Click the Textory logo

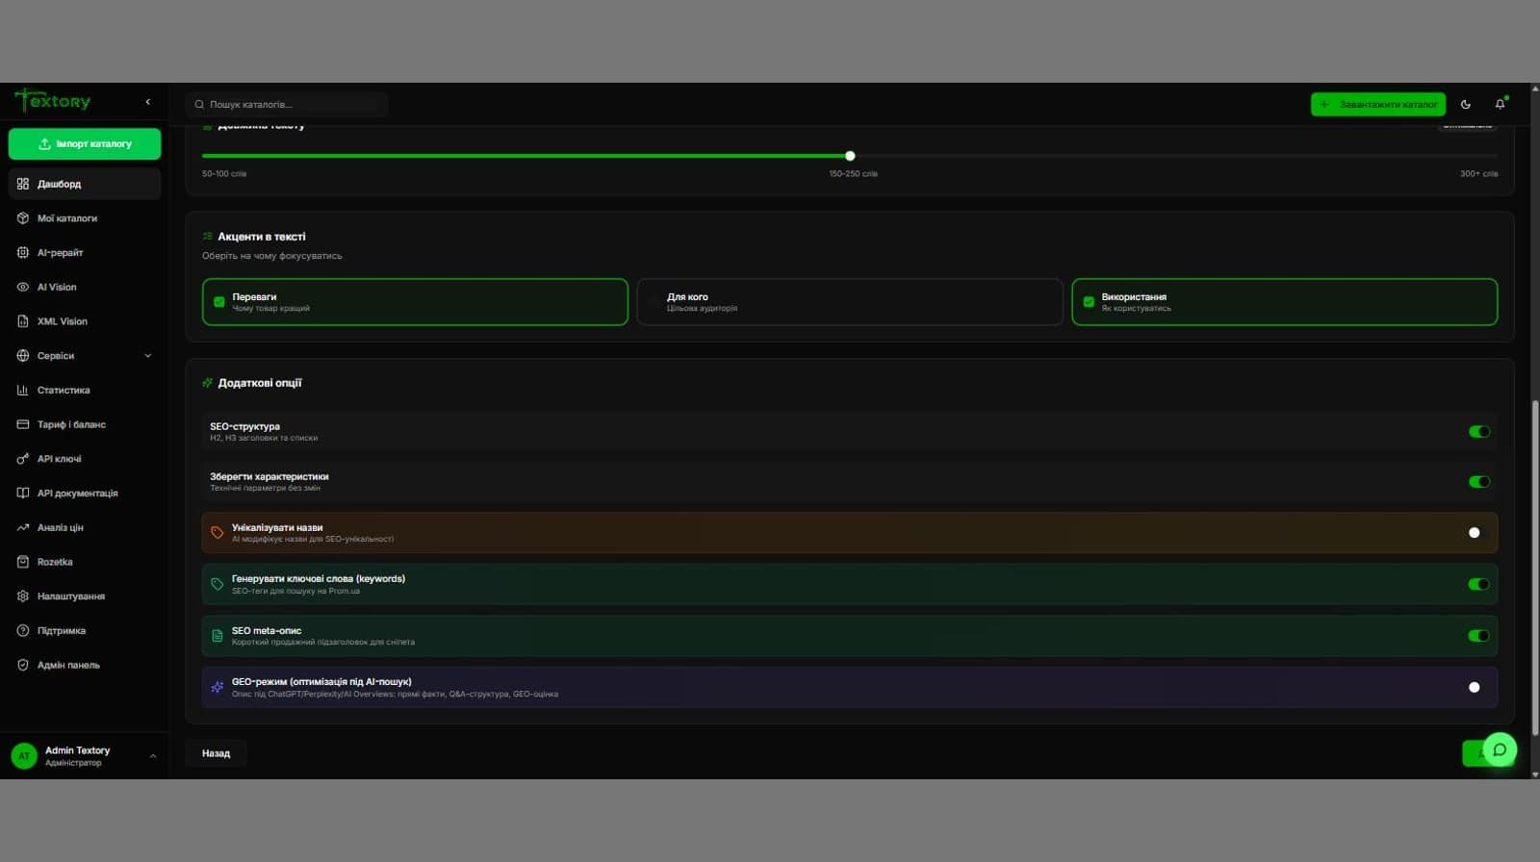53,100
